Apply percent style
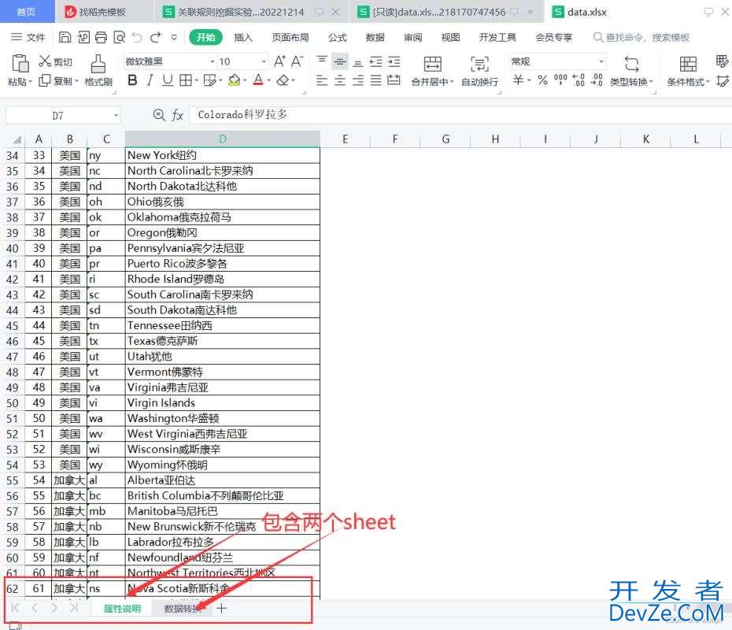The height and width of the screenshot is (630, 732). (542, 80)
